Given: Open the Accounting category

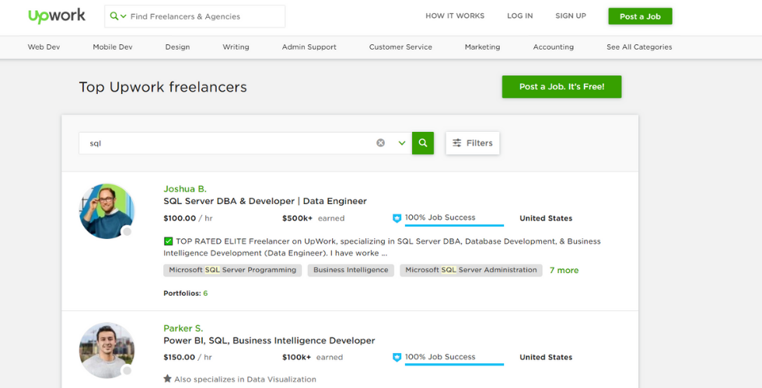Looking at the screenshot, I should 553,47.
